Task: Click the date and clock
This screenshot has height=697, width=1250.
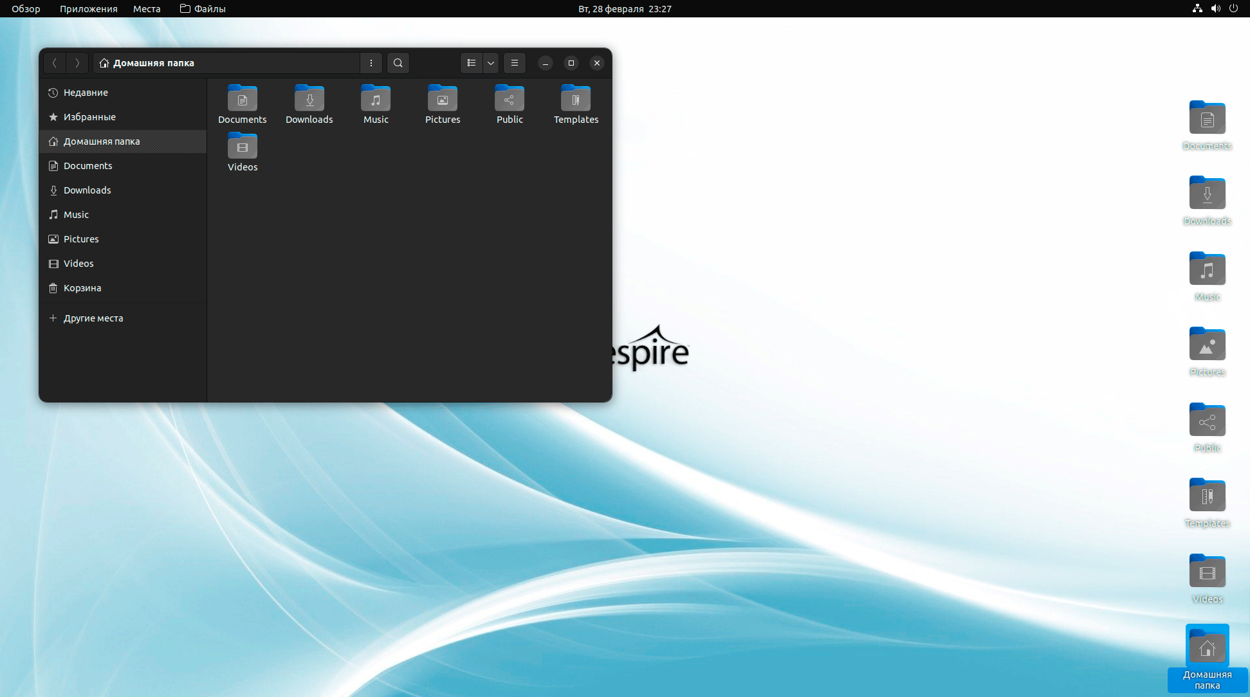Action: click(x=624, y=9)
